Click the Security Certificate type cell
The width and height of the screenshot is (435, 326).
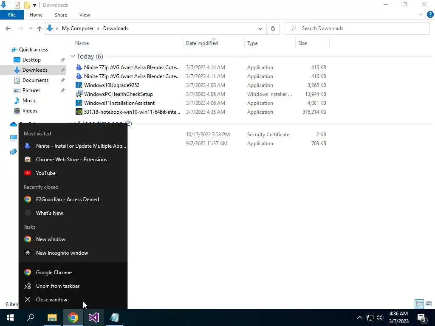coord(268,135)
